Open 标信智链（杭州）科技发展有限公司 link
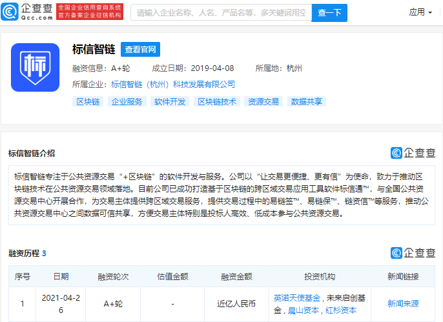Viewport: 443px width, 322px height. tap(173, 84)
